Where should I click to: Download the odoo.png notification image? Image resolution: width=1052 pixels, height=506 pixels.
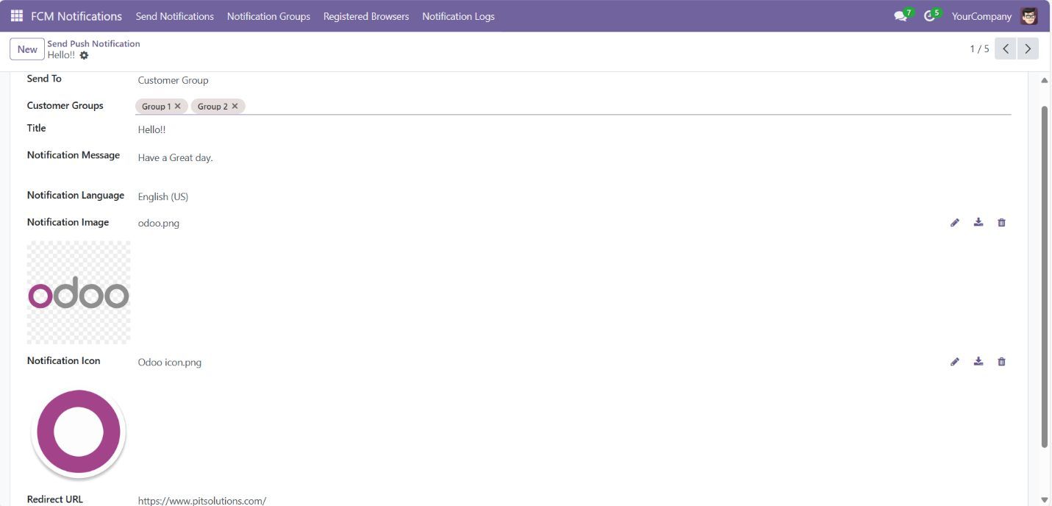(x=978, y=222)
